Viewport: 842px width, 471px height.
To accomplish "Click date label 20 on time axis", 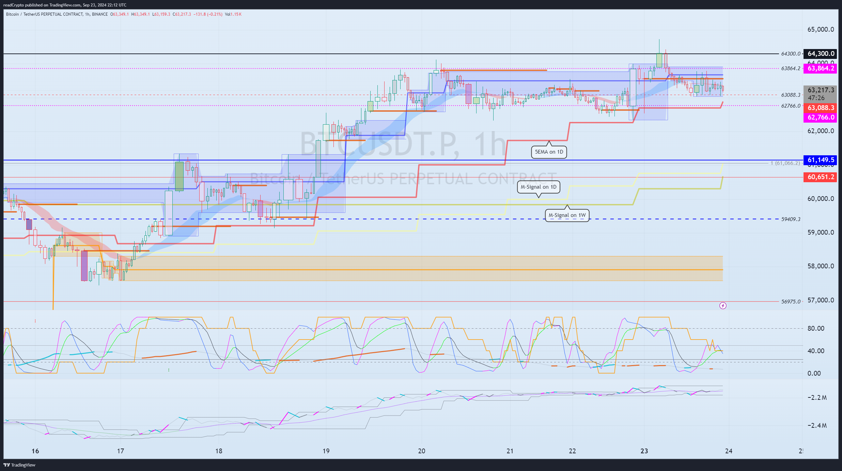I will point(422,451).
